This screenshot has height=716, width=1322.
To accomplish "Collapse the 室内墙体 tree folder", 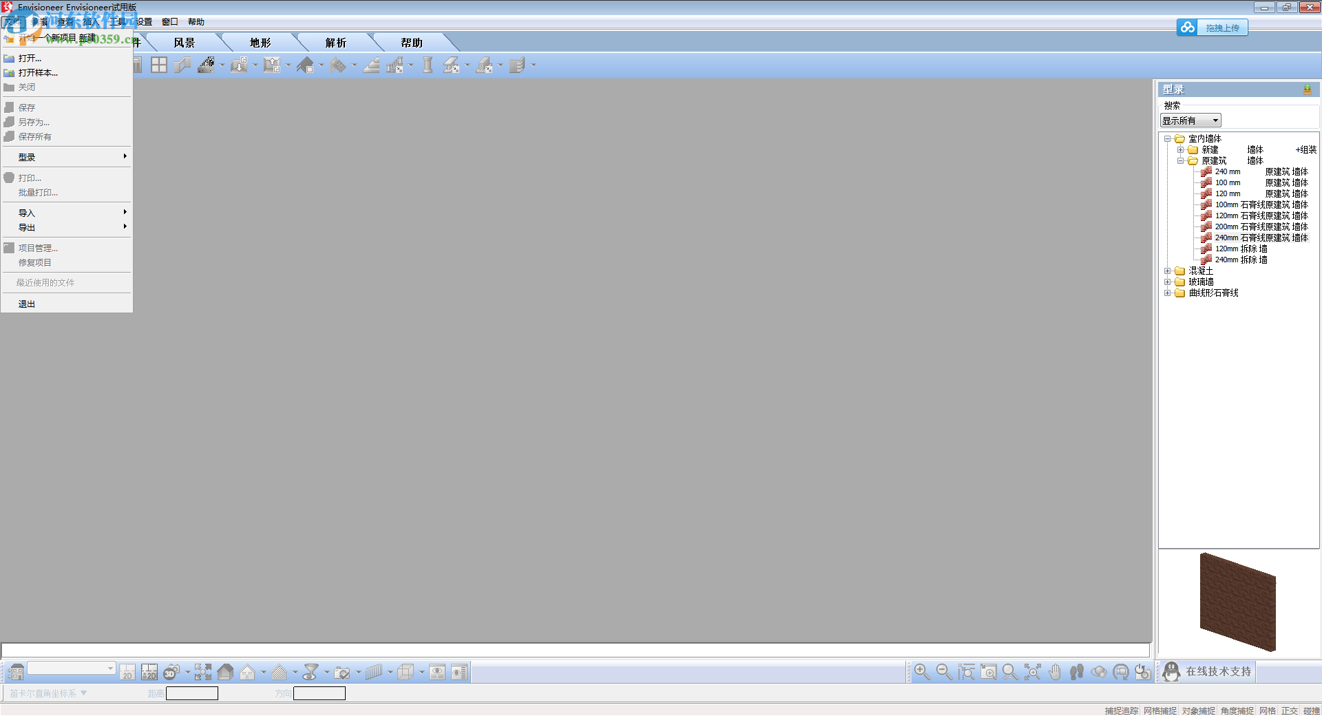I will [1168, 139].
